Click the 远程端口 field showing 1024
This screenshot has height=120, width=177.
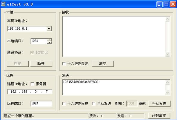(x=41, y=104)
